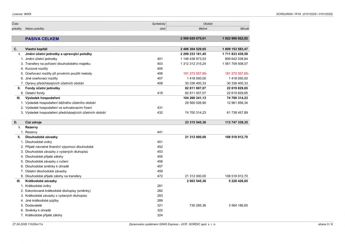Click the PASIVA CELKEM heading
Viewport: 345px width, 244px height.
pyautogui.click(x=42, y=39)
